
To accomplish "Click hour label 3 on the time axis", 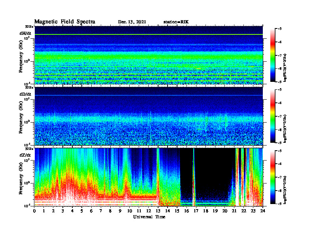I will 63,211.
